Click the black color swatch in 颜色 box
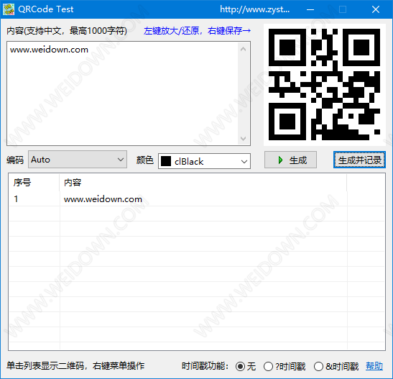Viewport: 393px width, 379px height. point(166,161)
